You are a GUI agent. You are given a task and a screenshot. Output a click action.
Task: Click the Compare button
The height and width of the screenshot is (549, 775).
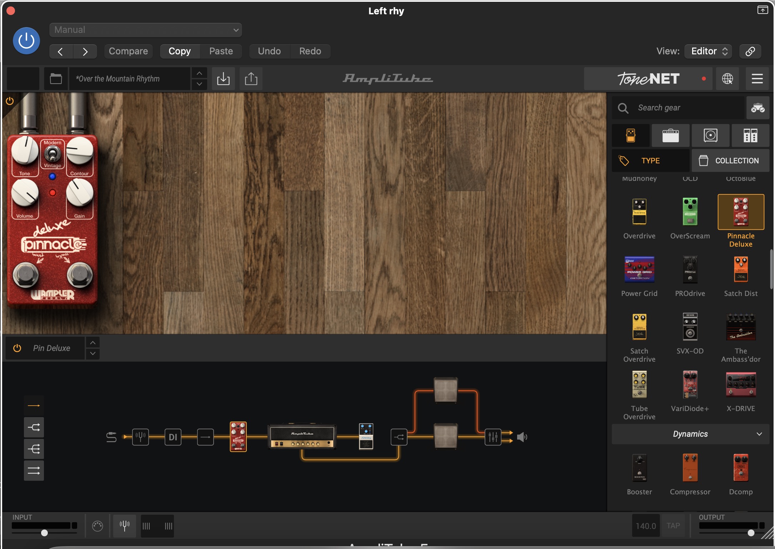(x=128, y=51)
